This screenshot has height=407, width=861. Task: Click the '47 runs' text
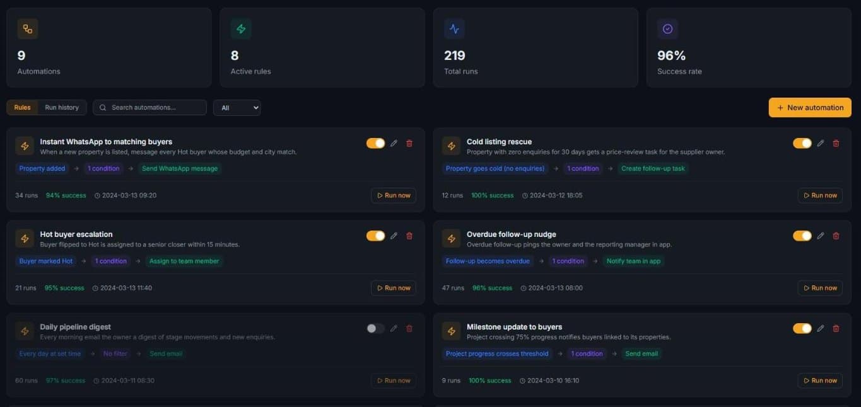453,288
